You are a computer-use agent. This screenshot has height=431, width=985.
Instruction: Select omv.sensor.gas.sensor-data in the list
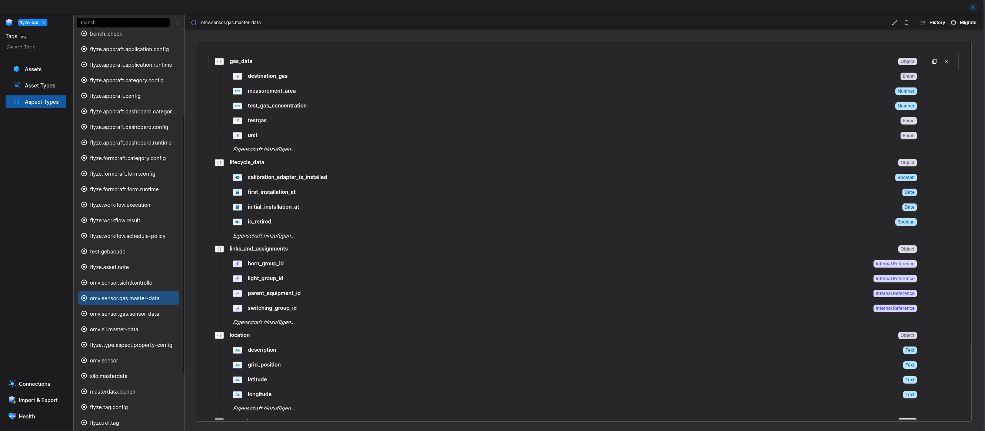coord(124,314)
